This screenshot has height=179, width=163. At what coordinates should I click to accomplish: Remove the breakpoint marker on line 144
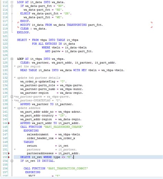click(9, 123)
